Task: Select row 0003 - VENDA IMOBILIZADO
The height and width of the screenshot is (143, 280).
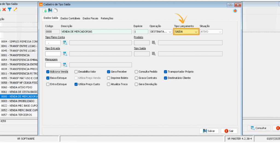Action: (x=19, y=101)
